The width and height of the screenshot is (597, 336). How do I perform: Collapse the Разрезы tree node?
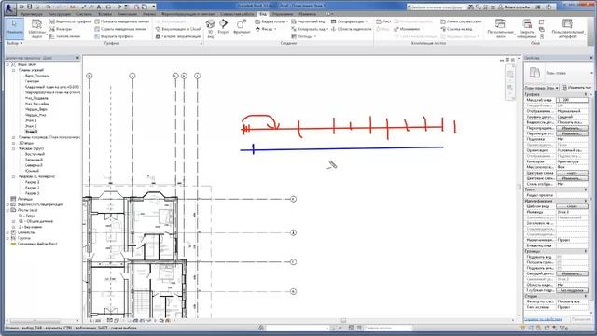click(x=14, y=176)
